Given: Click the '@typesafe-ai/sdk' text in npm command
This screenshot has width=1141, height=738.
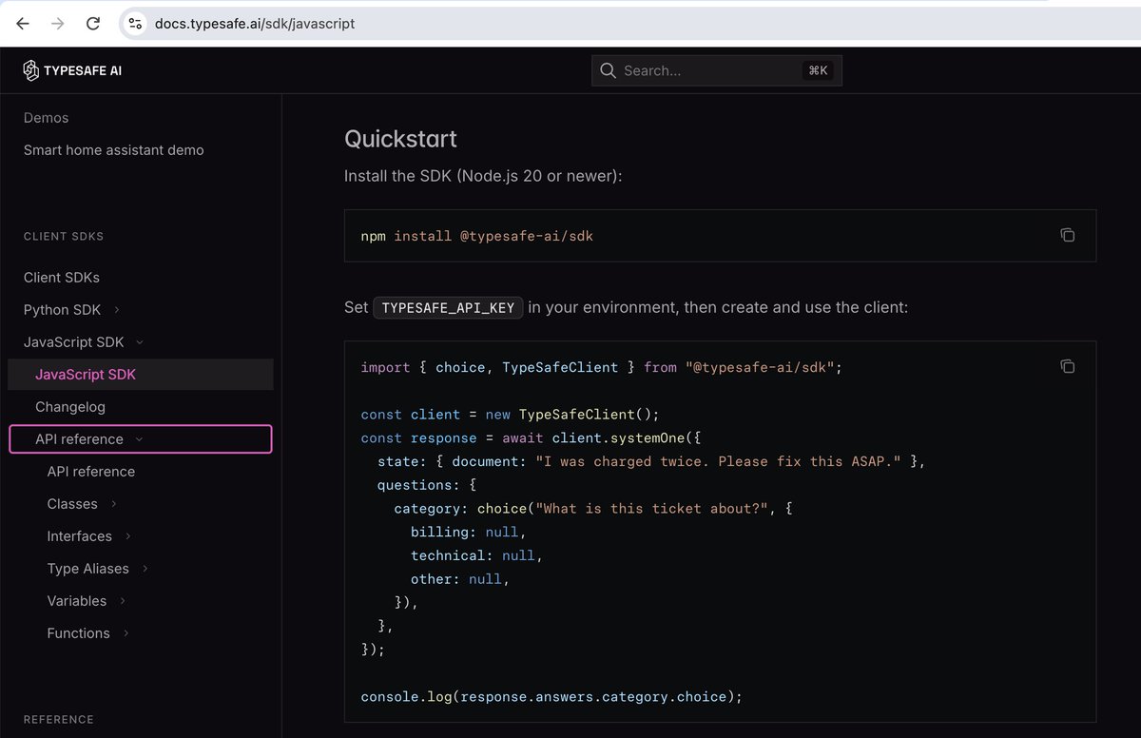Looking at the screenshot, I should [x=527, y=236].
